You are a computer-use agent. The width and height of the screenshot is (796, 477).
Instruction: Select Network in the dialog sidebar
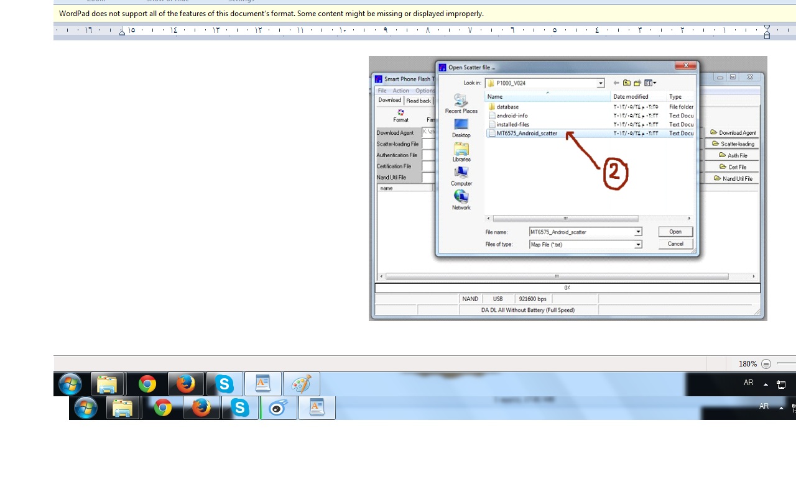click(x=461, y=200)
